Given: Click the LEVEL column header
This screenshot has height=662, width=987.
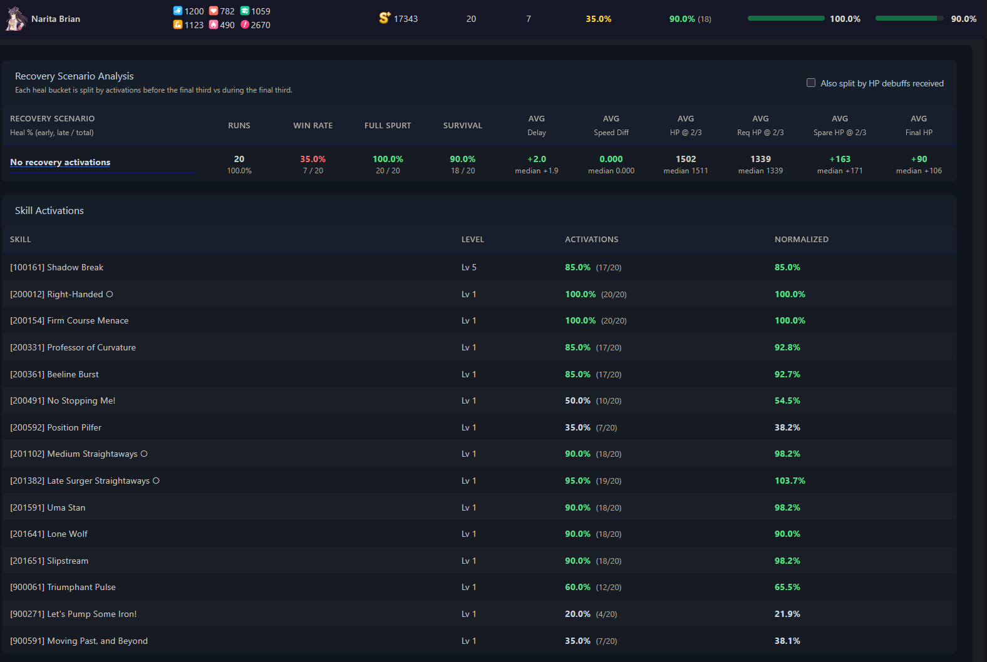Looking at the screenshot, I should (473, 240).
